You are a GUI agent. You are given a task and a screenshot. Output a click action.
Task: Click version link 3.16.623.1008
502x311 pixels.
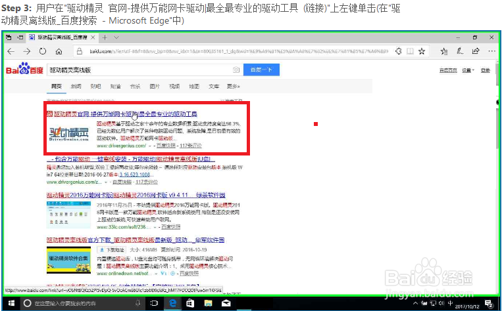[x=135, y=175]
